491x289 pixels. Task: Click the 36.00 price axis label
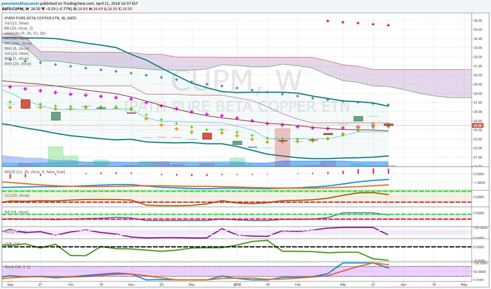point(478,20)
